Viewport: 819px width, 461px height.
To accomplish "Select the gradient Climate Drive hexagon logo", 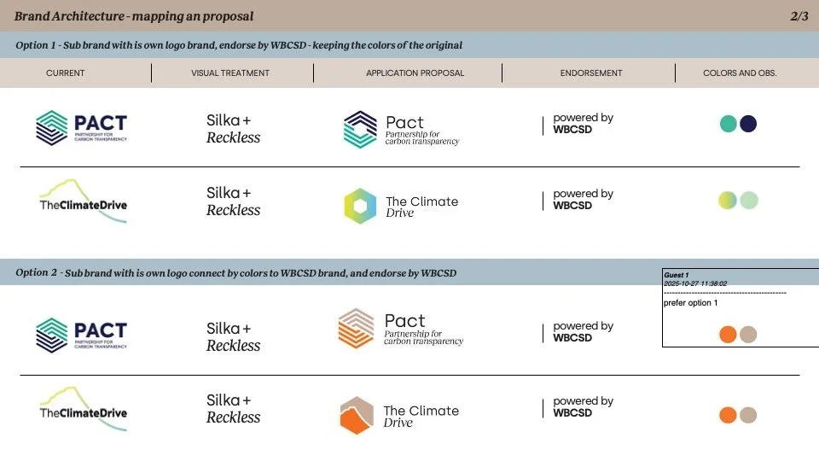I will coord(360,206).
